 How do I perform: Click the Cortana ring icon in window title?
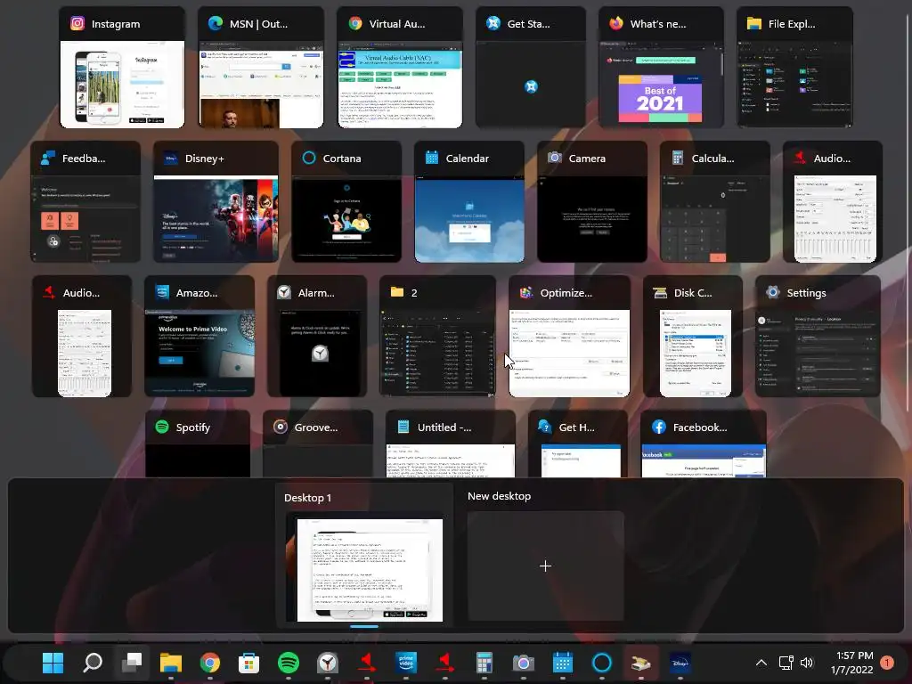click(x=309, y=159)
